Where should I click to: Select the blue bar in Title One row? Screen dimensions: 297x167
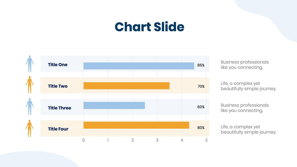(138, 66)
